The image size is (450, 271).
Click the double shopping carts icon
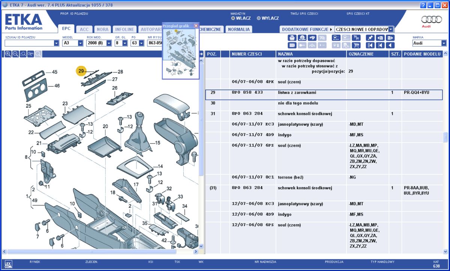point(356,38)
